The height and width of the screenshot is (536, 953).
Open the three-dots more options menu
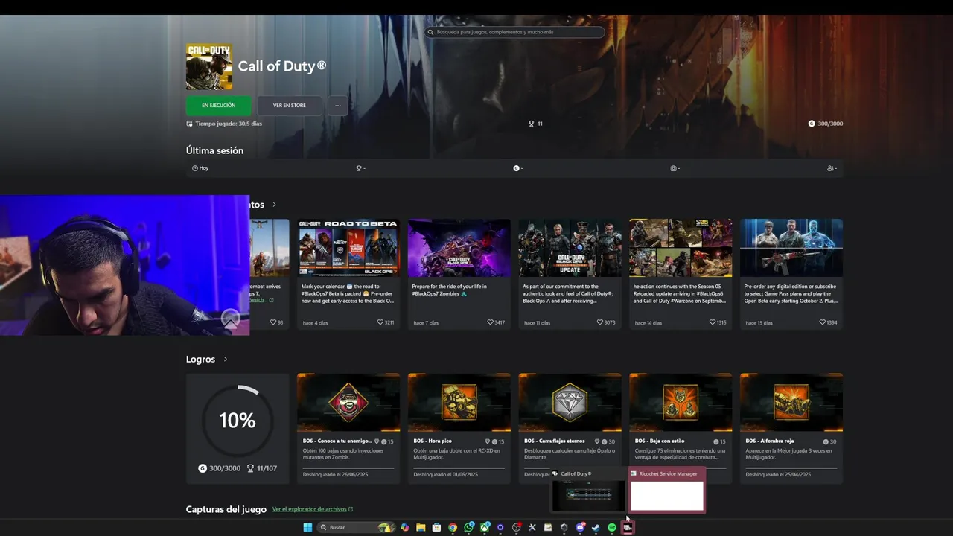point(337,106)
